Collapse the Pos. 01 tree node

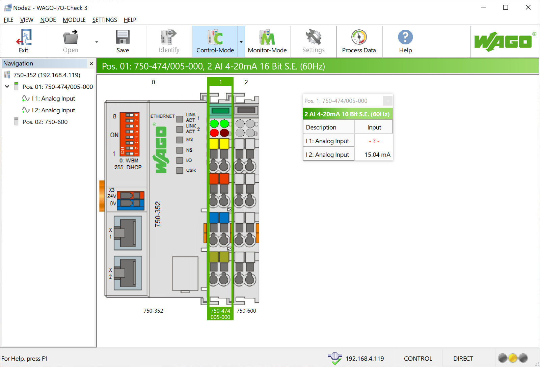pyautogui.click(x=7, y=87)
